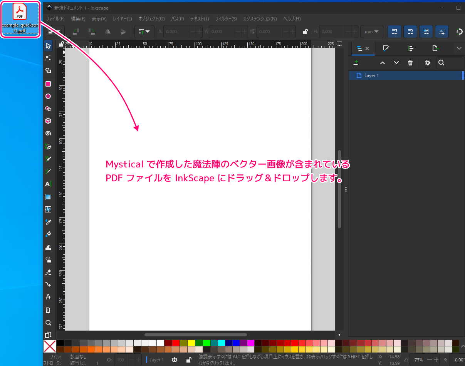Image resolution: width=465 pixels, height=366 pixels.
Task: Select the Dropper color picker tool
Action: click(48, 222)
